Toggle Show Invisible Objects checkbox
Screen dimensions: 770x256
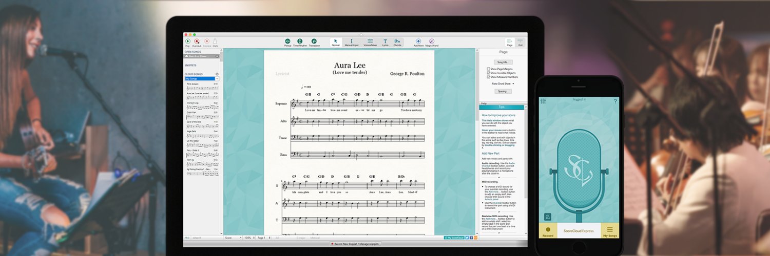[488, 73]
